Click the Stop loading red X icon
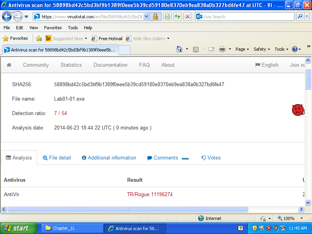Screen dimensions: 312x234 [x=188, y=16]
